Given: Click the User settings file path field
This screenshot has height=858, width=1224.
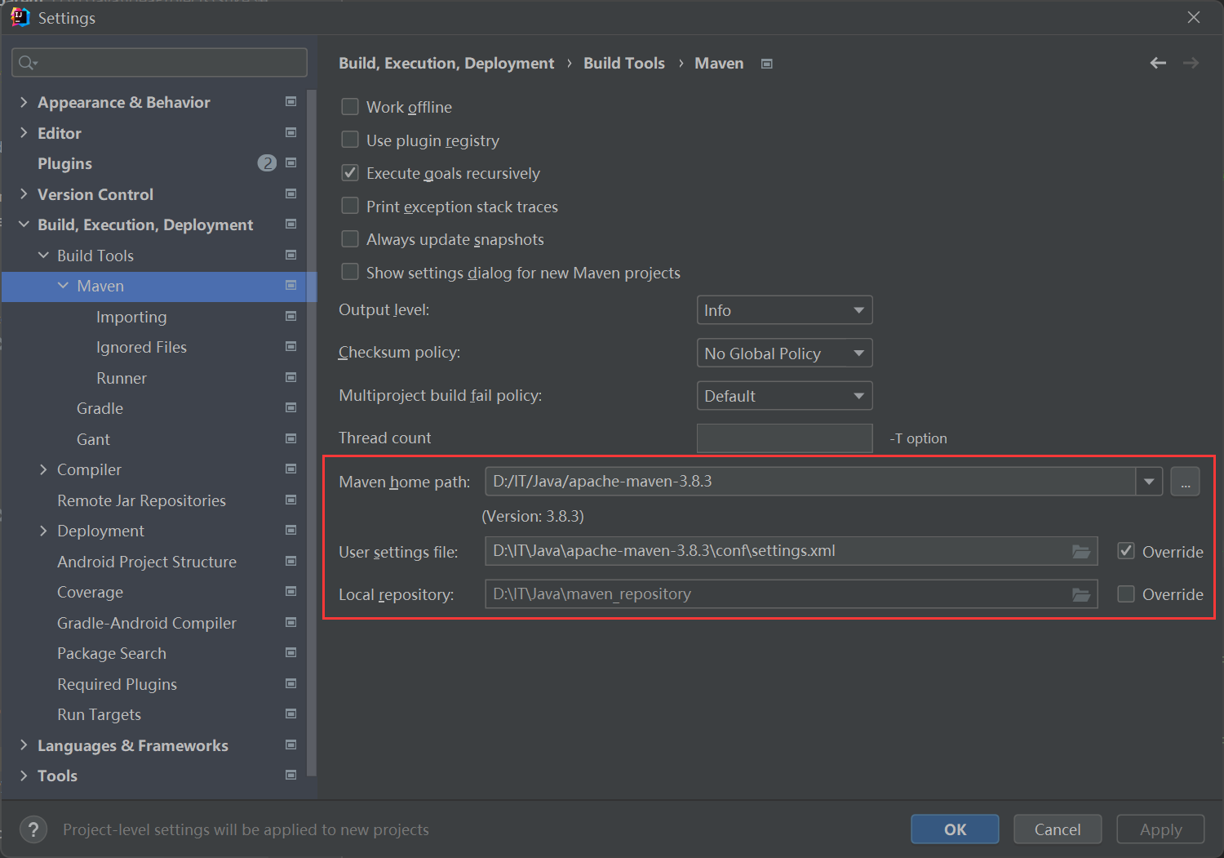Looking at the screenshot, I should [x=791, y=551].
